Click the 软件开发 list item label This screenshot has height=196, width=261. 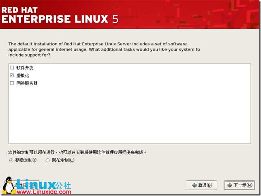click(25, 68)
